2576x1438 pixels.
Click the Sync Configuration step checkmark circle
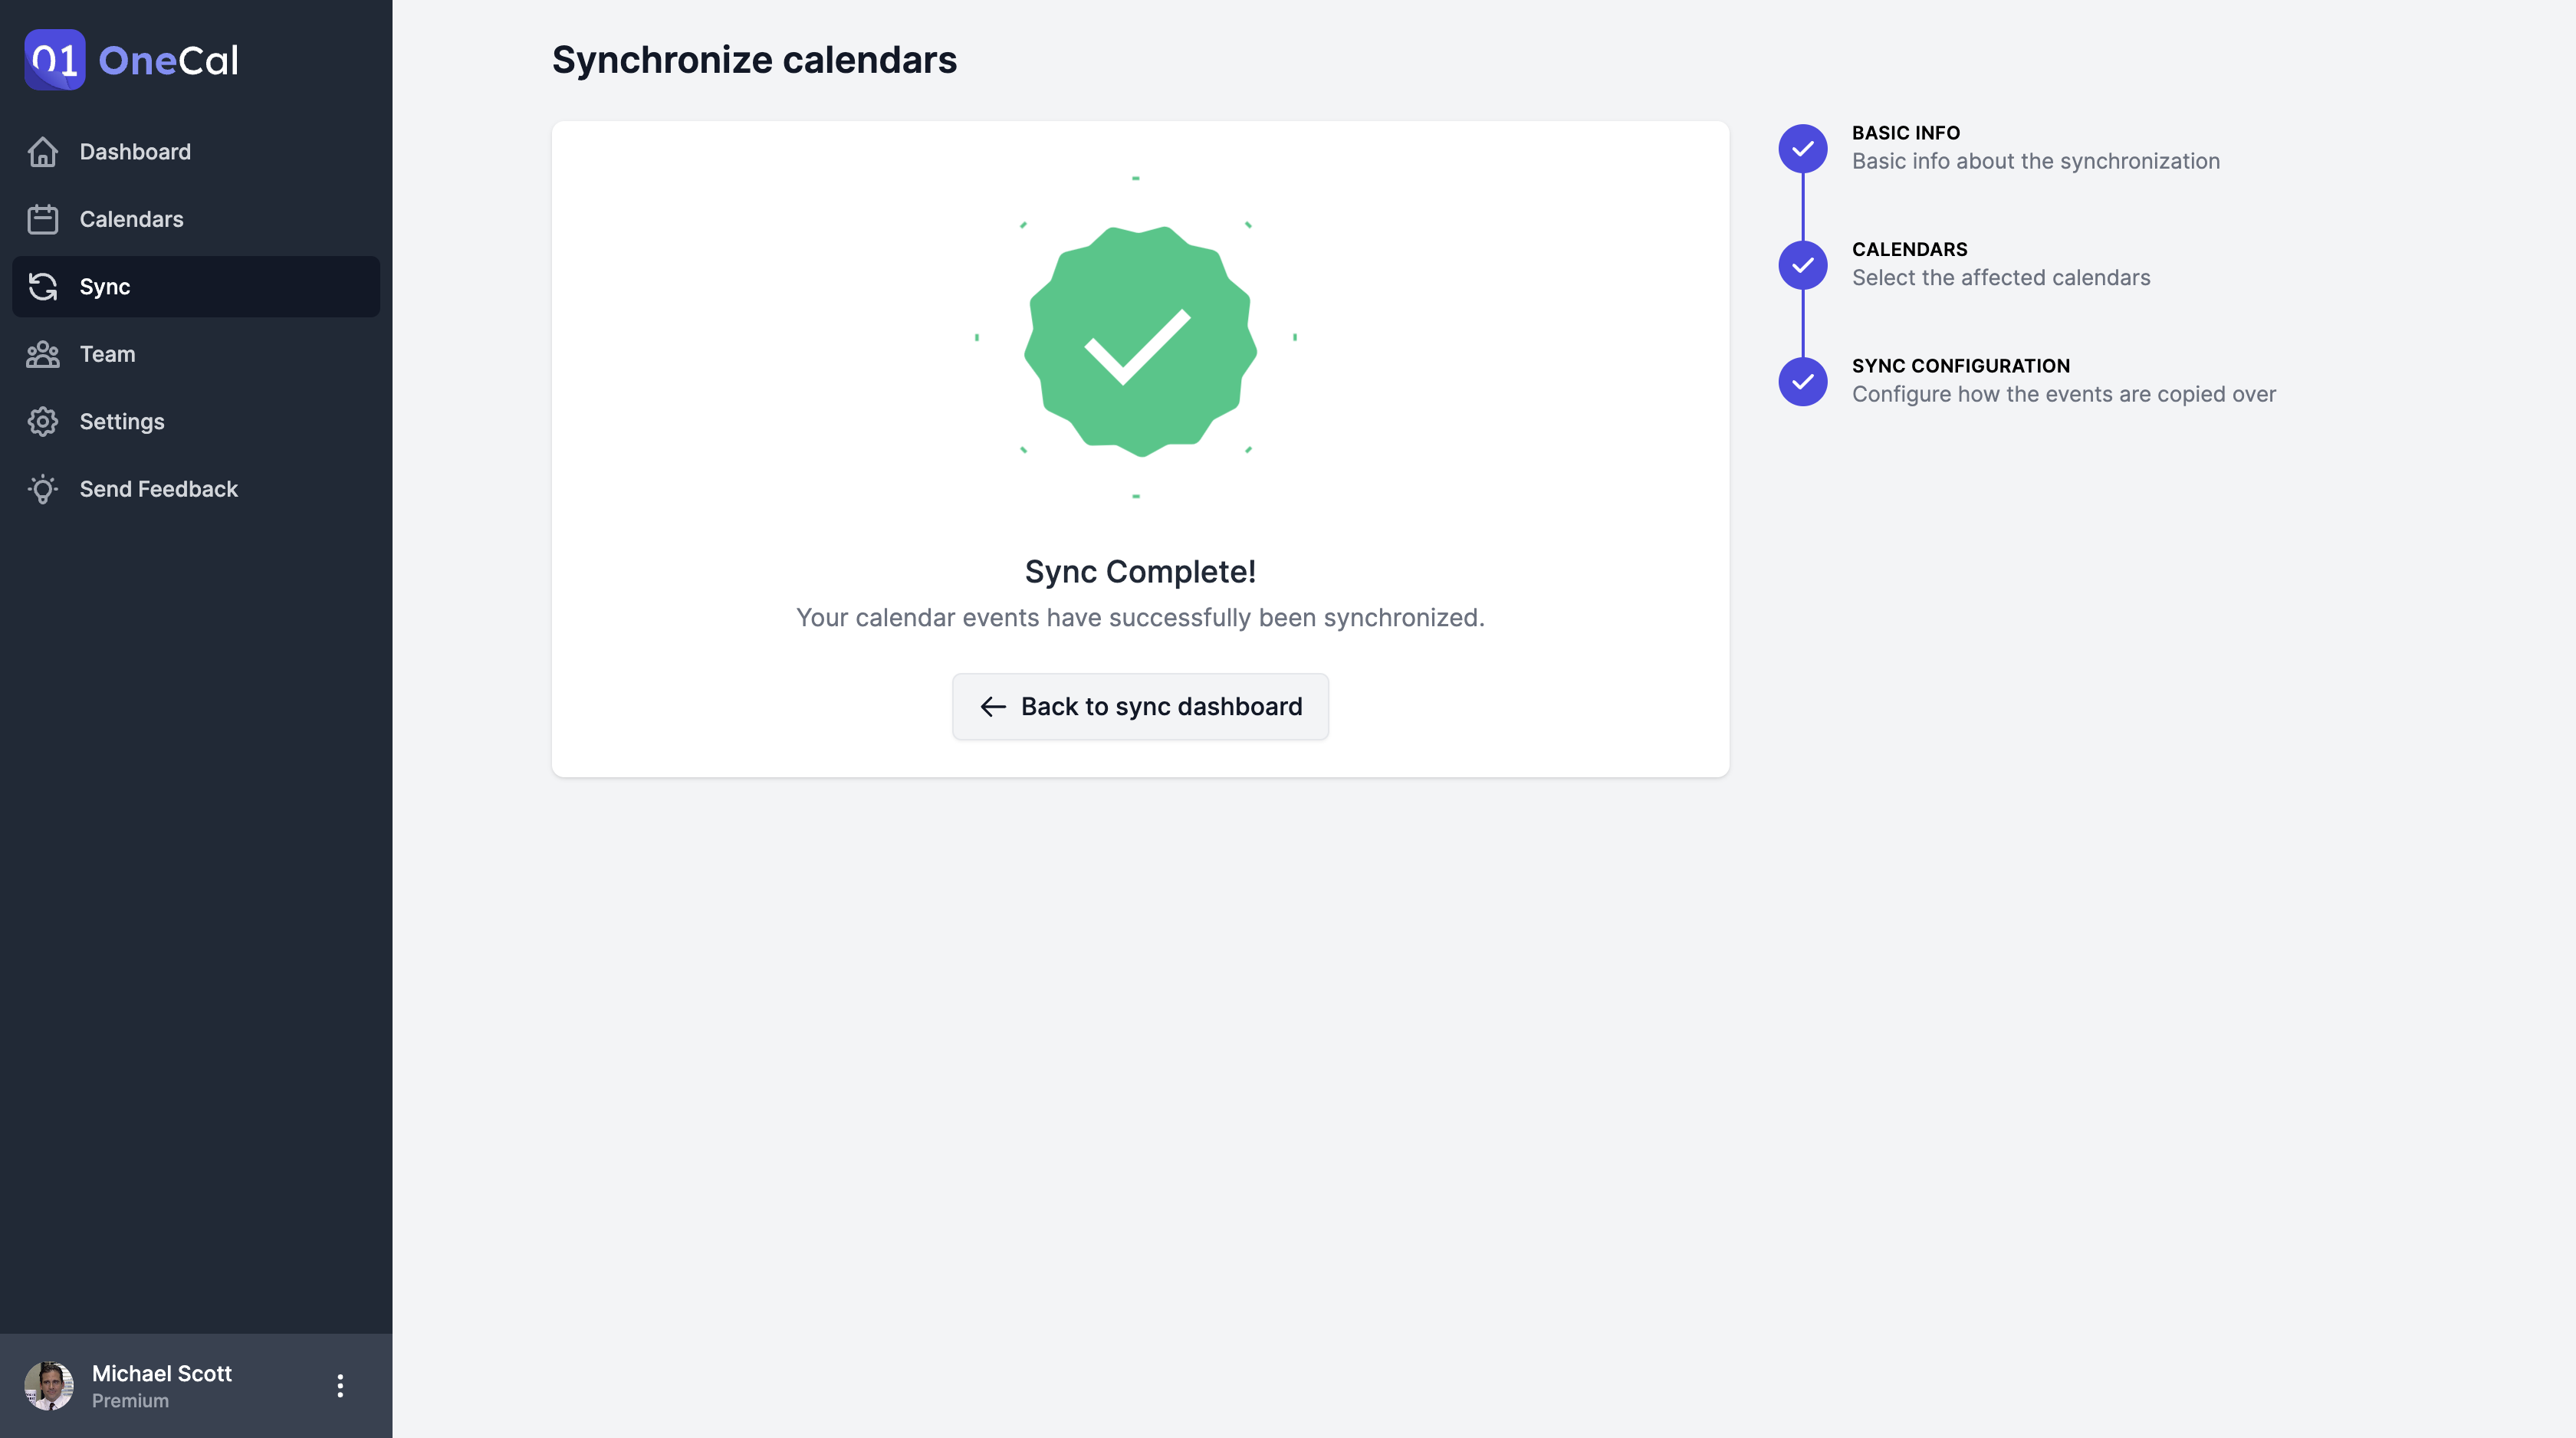1802,381
